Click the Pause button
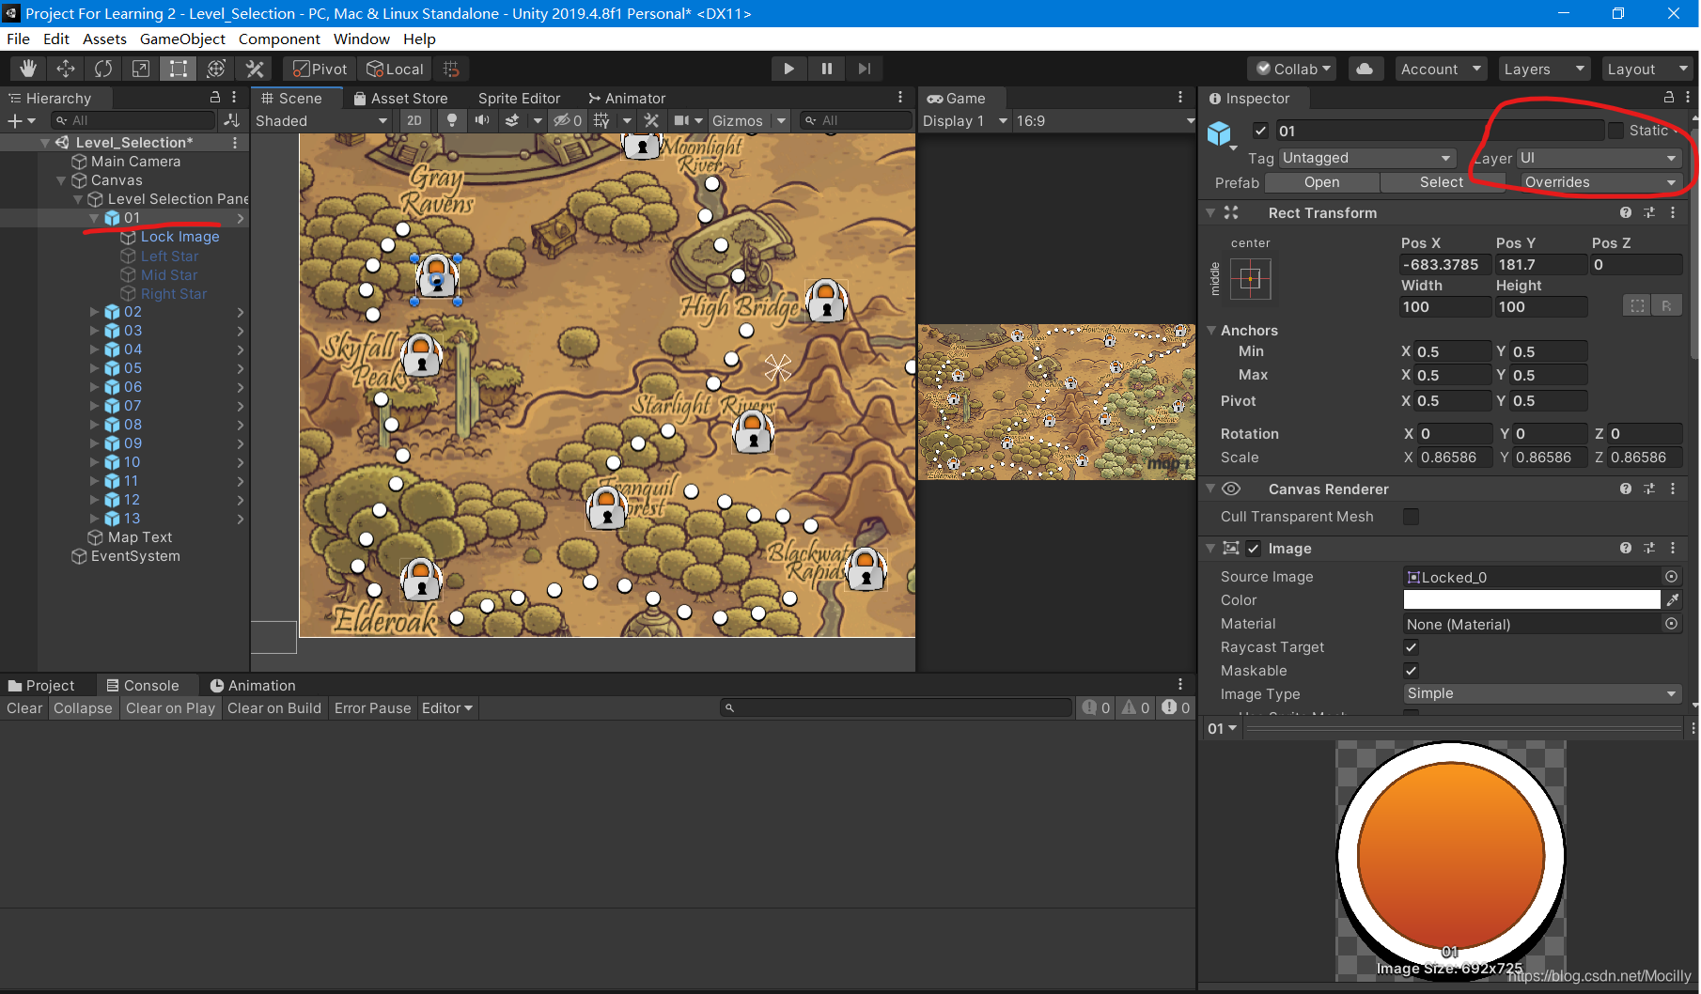1701x994 pixels. tap(827, 69)
